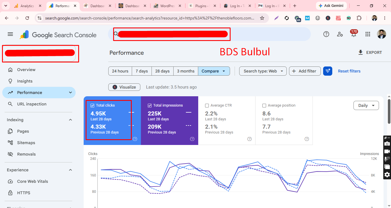Open Core Web Vitals report
Viewport: 391px width, 208px height.
[39, 181]
